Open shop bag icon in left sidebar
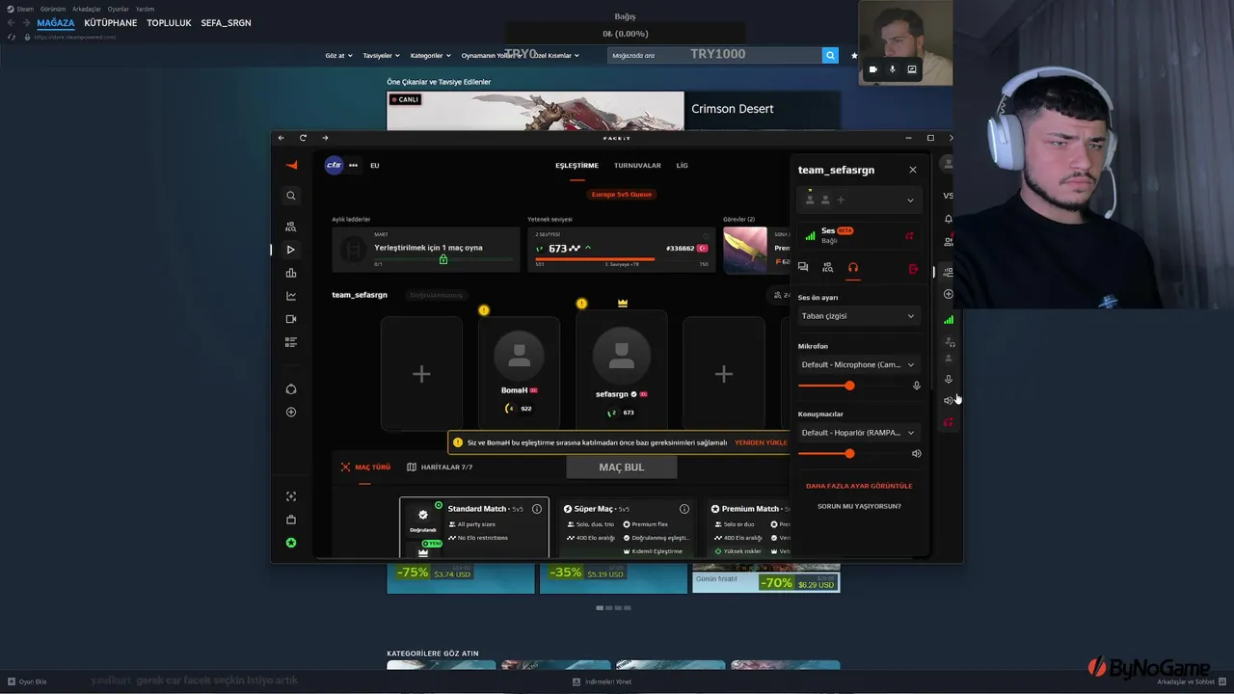The height and width of the screenshot is (694, 1234). (291, 520)
